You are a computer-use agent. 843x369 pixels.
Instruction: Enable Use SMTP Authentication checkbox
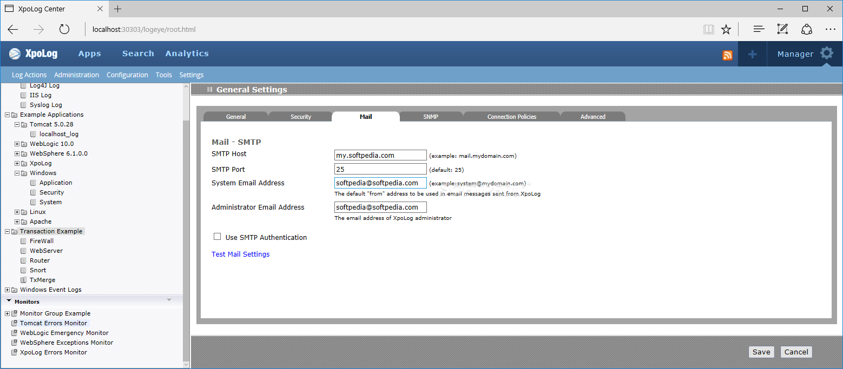click(217, 237)
